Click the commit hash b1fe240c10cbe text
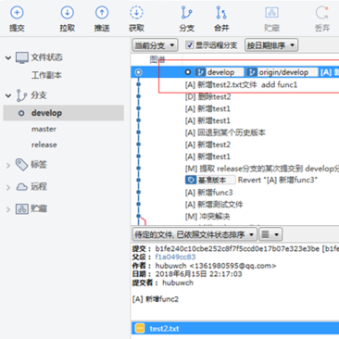Viewport: 339px width, 339px height. pos(237,248)
